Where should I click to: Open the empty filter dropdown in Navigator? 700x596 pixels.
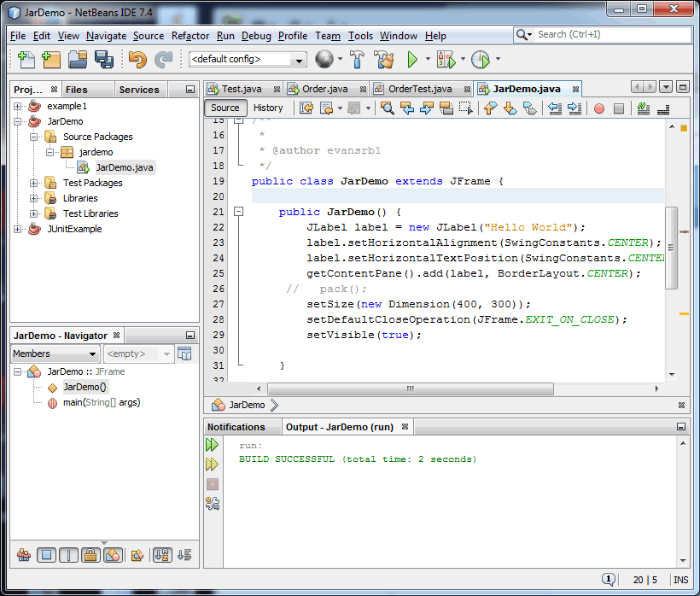pyautogui.click(x=139, y=354)
